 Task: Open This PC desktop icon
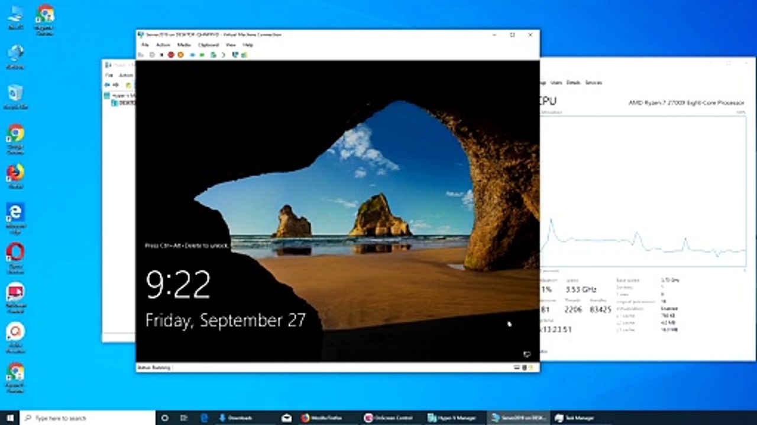tap(15, 17)
